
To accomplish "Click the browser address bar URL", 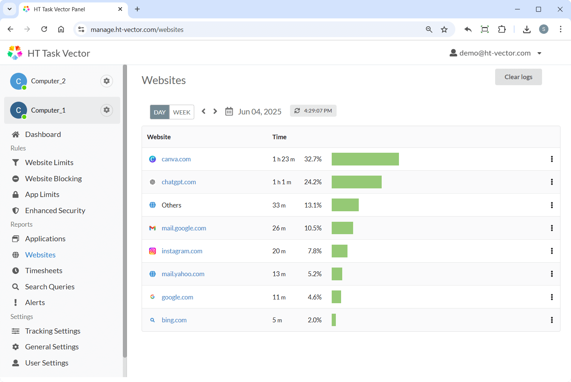I will point(137,29).
